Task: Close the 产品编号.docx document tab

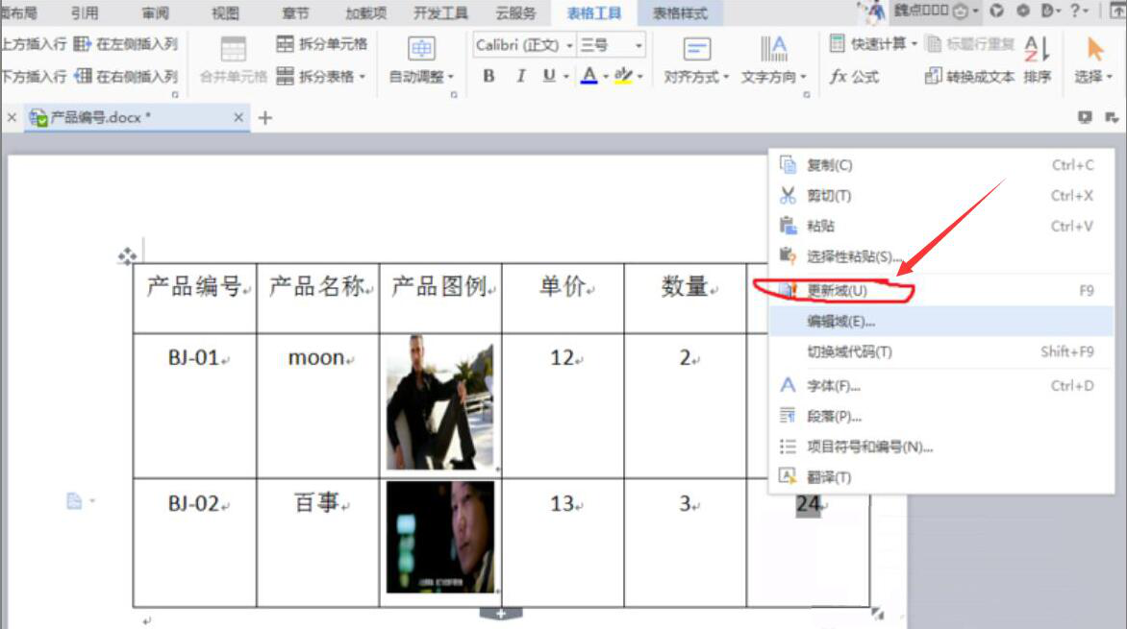Action: (238, 117)
